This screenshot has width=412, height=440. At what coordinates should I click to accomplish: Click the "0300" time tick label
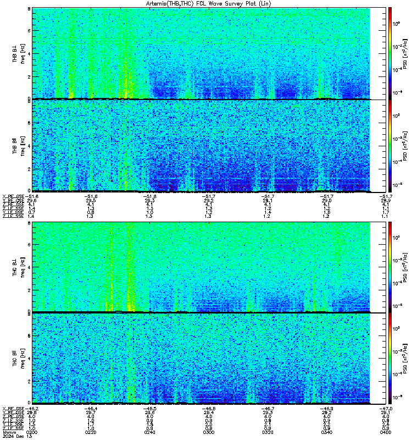point(209,432)
